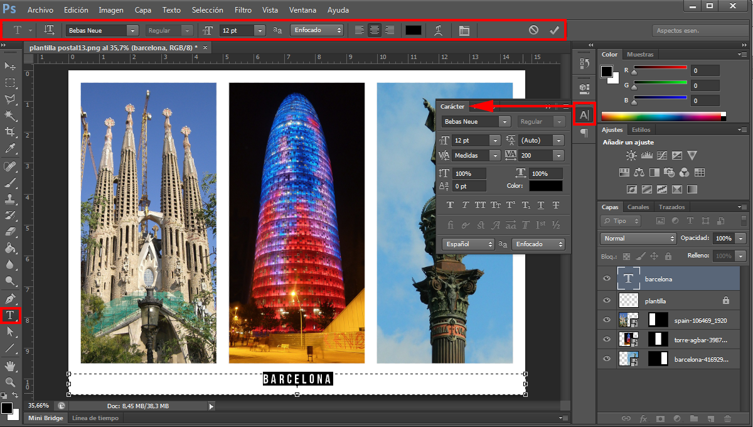Hide the barcelona text layer

point(606,278)
